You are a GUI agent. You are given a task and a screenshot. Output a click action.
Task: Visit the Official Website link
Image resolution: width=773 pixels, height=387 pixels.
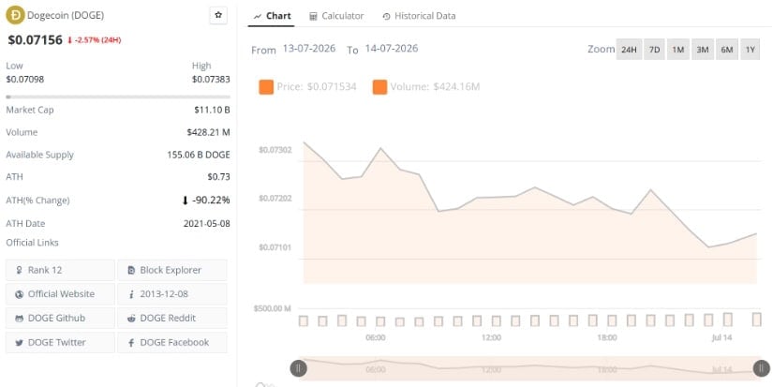click(60, 294)
